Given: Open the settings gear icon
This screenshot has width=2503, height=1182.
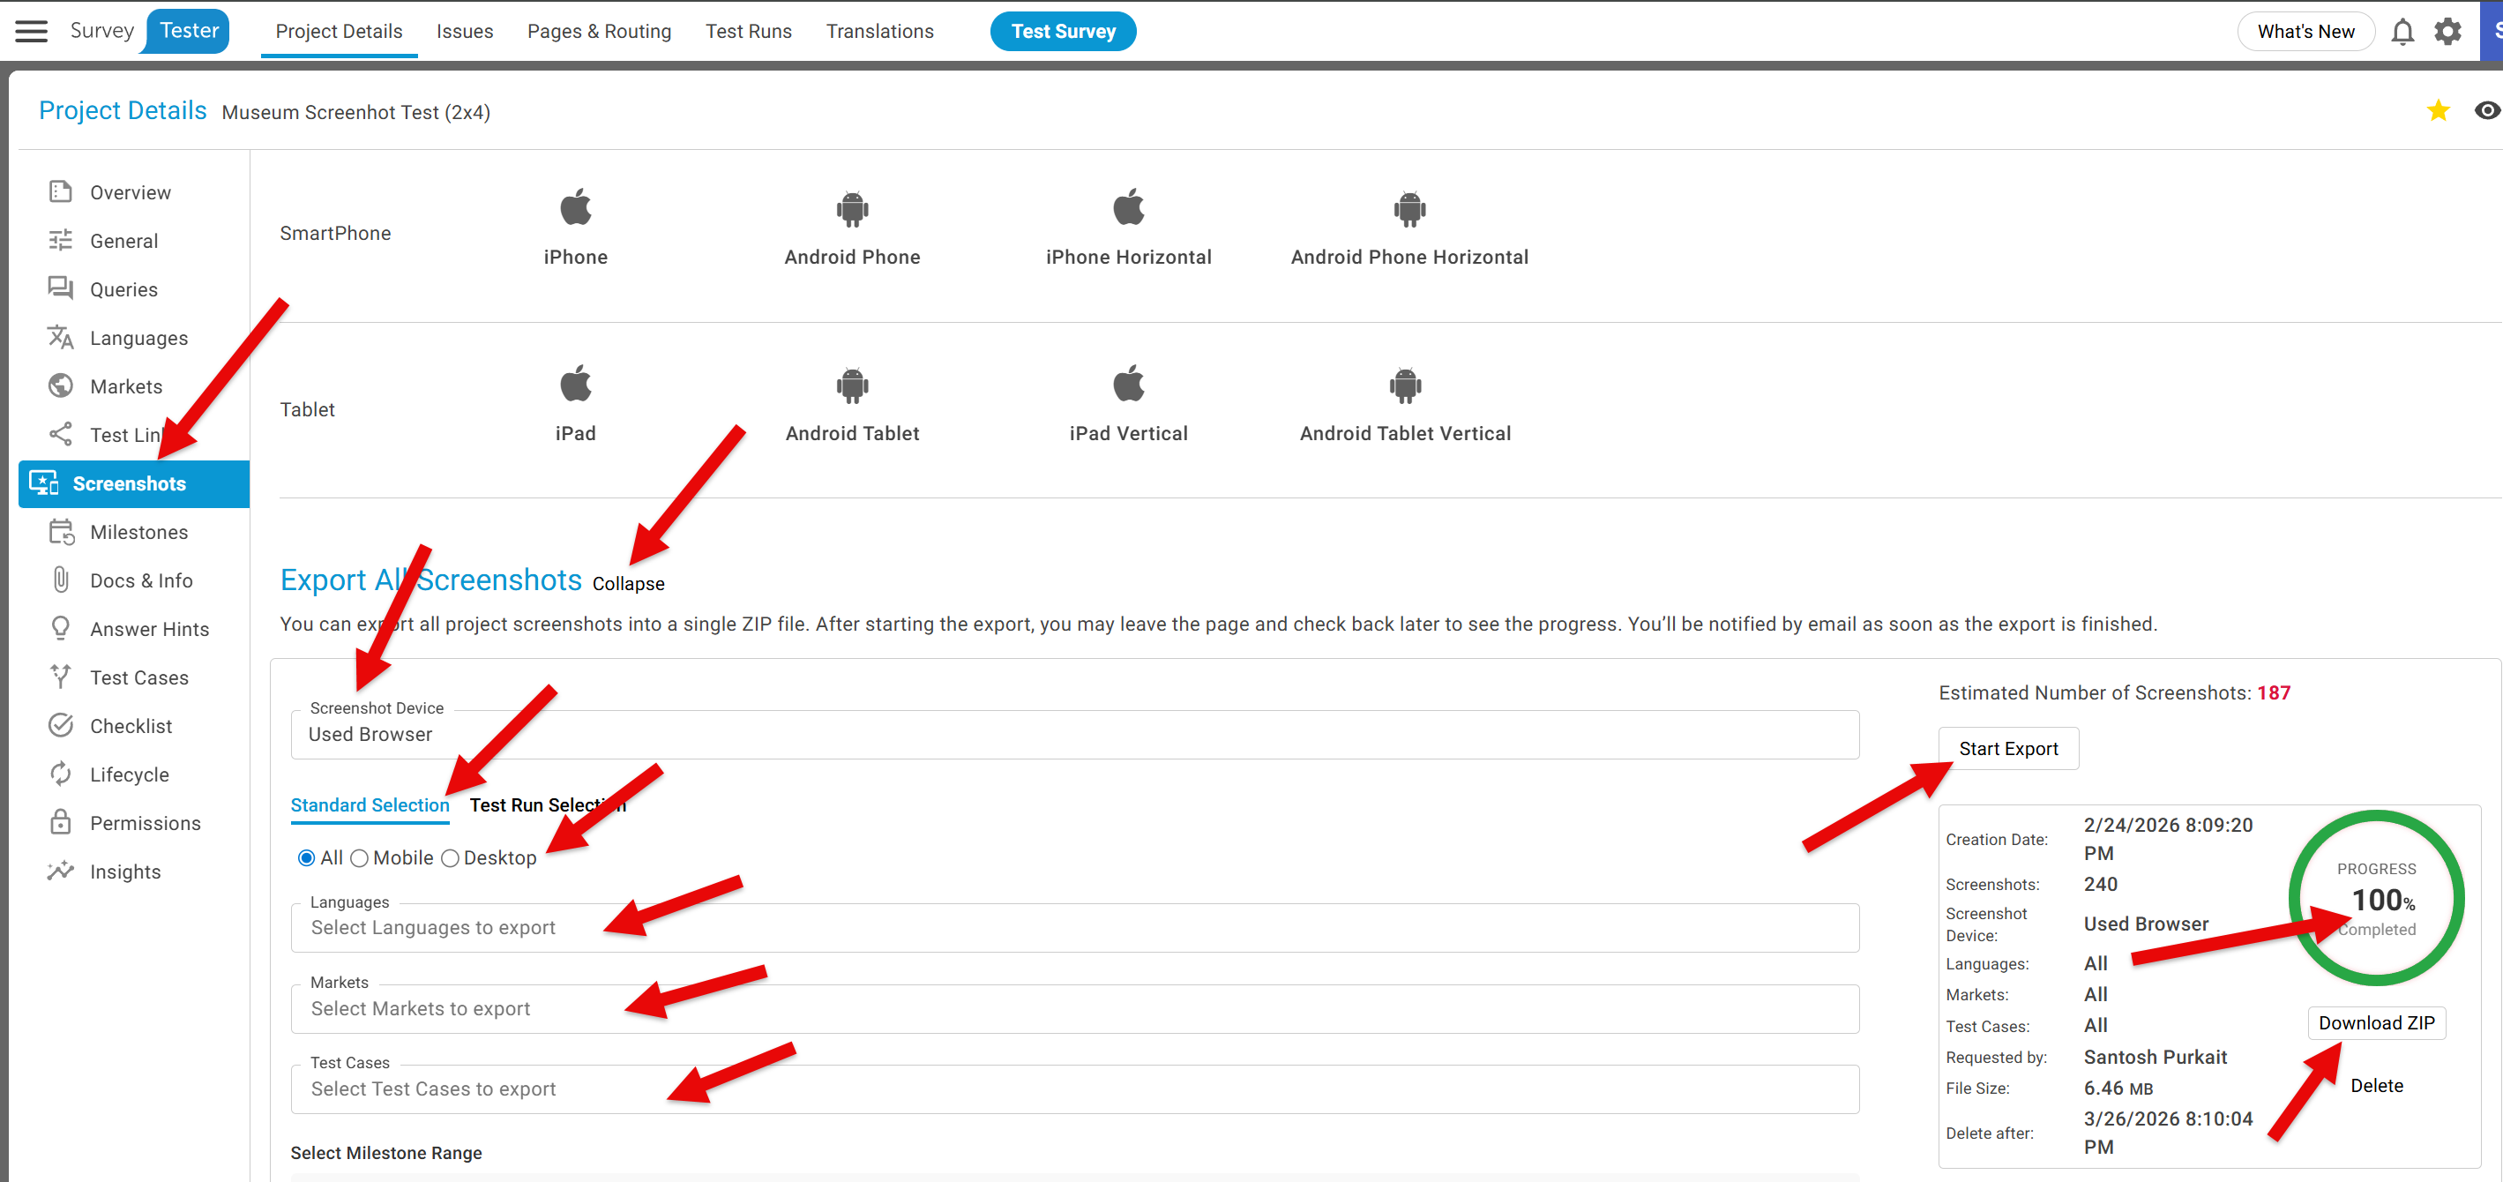Looking at the screenshot, I should coord(2447,32).
